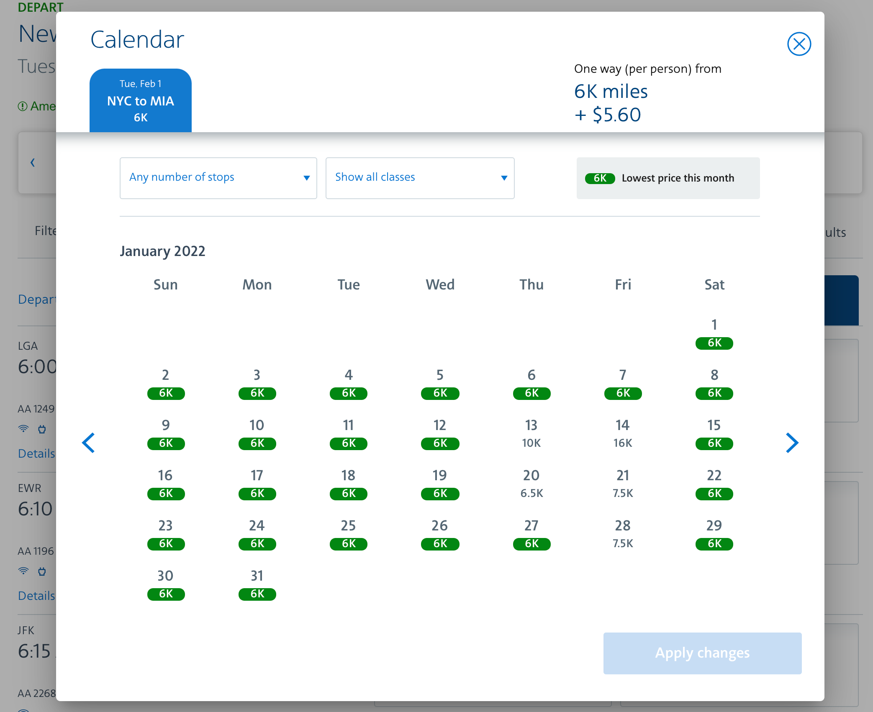Click the Apply changes button
The width and height of the screenshot is (873, 712).
click(702, 653)
